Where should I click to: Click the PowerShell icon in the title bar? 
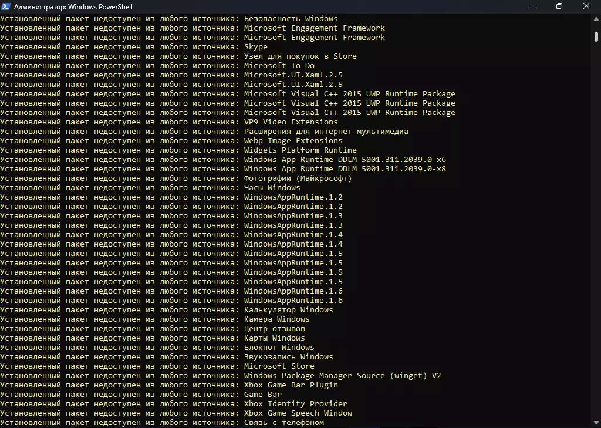(6, 6)
